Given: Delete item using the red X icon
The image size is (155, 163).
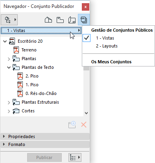Looking at the screenshot, I should pyautogui.click(x=84, y=125).
